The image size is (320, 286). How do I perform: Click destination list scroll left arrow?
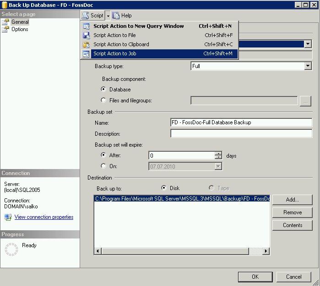coord(98,251)
